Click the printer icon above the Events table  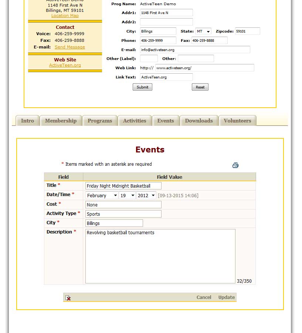[x=235, y=165]
